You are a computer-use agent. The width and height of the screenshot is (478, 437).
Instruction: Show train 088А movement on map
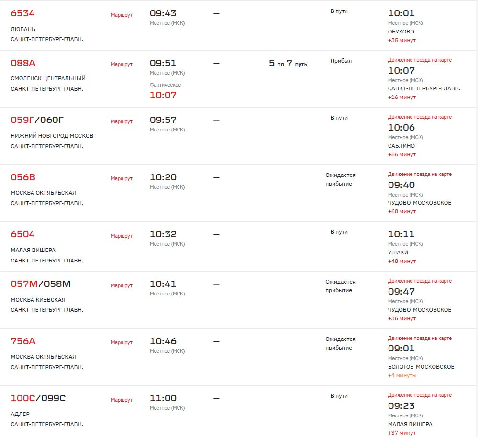(x=420, y=60)
